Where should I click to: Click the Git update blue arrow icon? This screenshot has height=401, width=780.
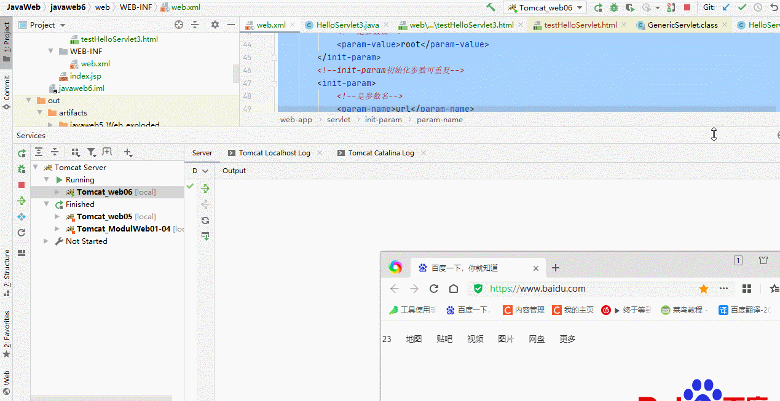click(725, 7)
